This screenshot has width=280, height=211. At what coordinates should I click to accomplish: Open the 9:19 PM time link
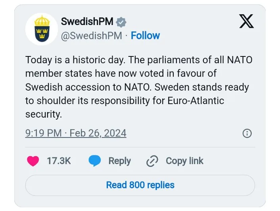[x=43, y=133]
